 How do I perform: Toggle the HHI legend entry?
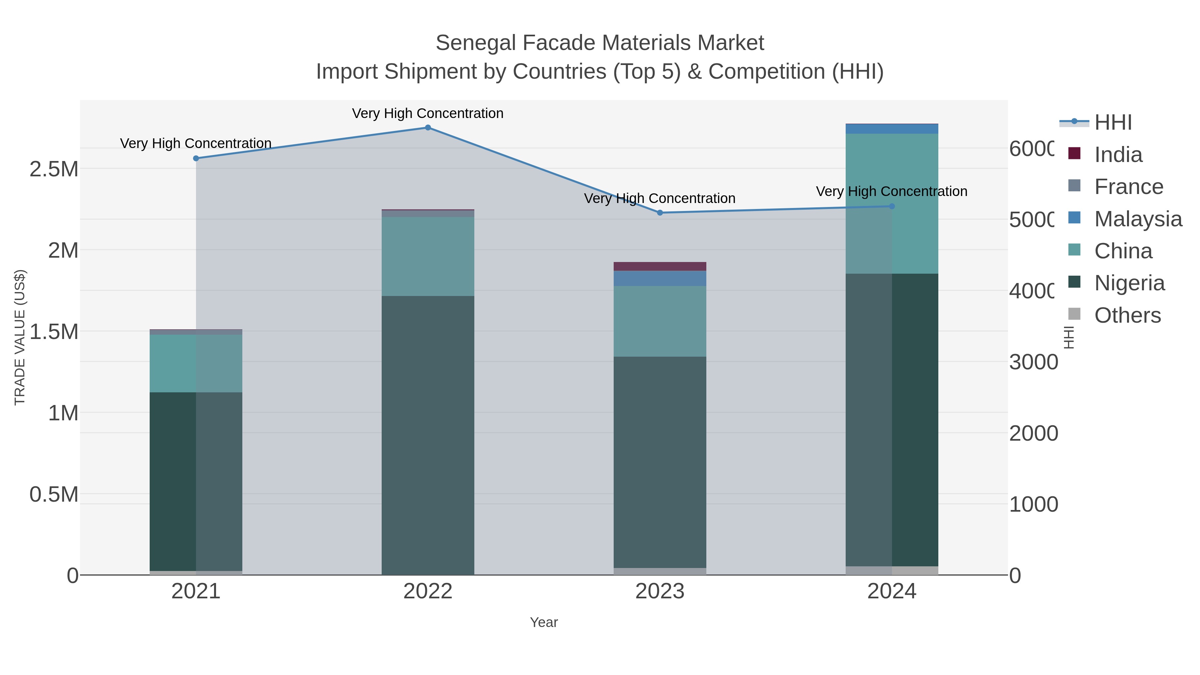point(1096,123)
